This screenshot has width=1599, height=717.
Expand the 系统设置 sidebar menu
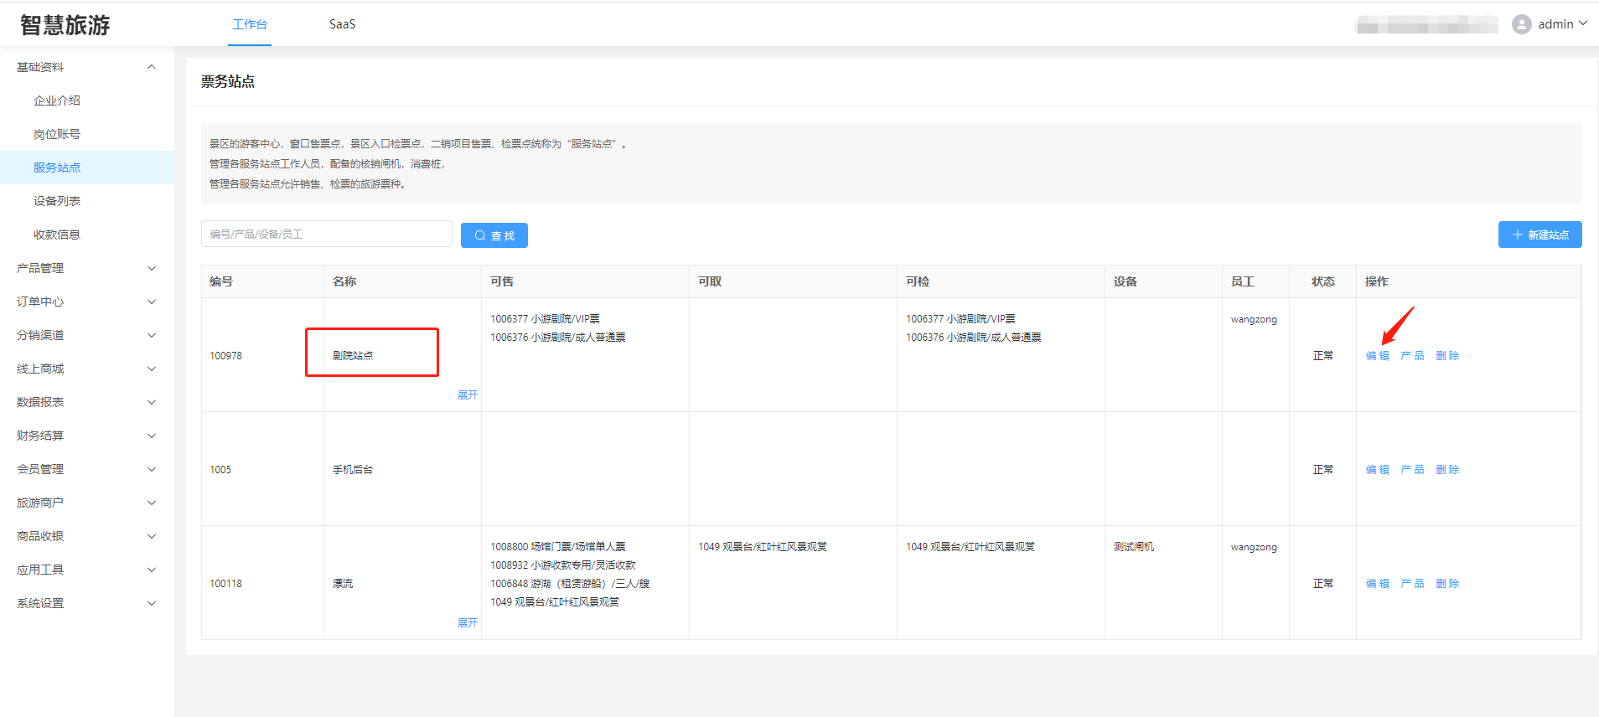[84, 603]
